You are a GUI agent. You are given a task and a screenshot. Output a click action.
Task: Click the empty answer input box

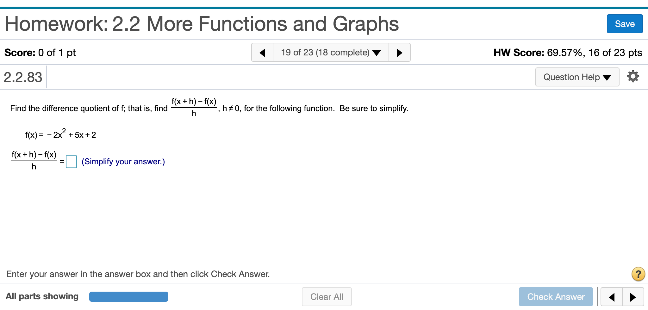(71, 162)
